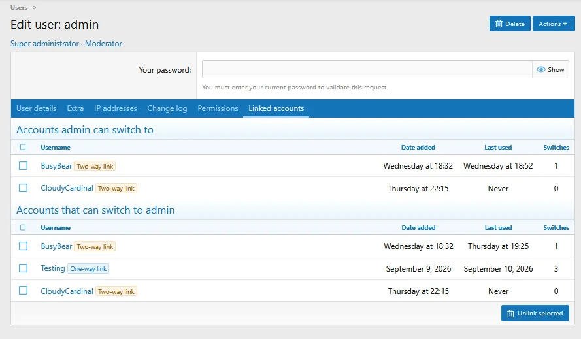Focus the Your password input field
Screen dimensions: 581x339
[x=367, y=69]
